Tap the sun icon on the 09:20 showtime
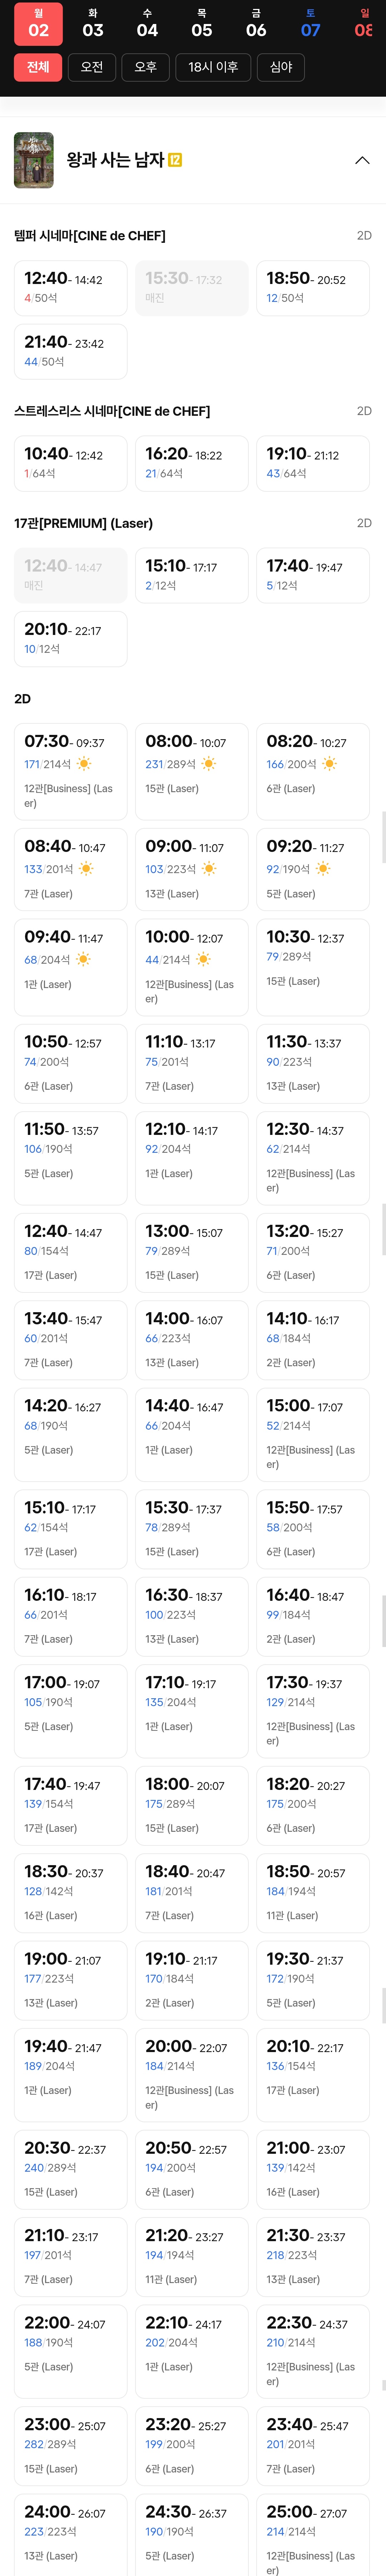Viewport: 386px width, 2576px height. tap(323, 869)
